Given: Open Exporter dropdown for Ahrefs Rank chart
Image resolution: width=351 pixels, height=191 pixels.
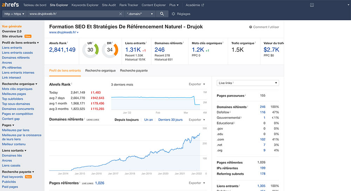Looking at the screenshot, I should (x=197, y=84).
